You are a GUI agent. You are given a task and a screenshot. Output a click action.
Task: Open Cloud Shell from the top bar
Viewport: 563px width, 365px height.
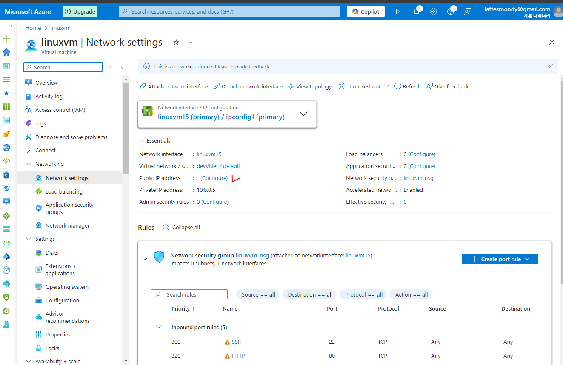[x=400, y=11]
